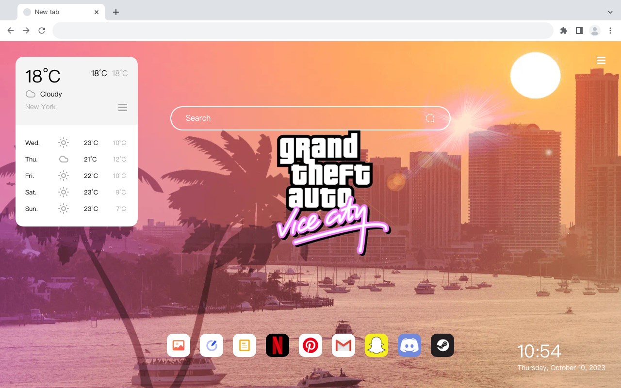Reload the current page
621x388 pixels.
click(x=42, y=31)
